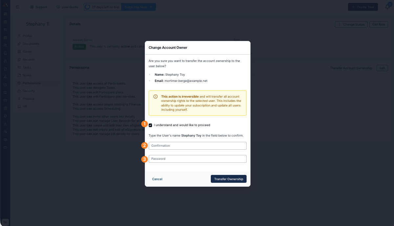Click the dashboard grid icon in sidebar
394x226 pixels.
point(5,14)
